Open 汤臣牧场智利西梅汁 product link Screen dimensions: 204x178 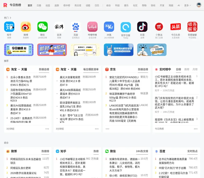21,95
